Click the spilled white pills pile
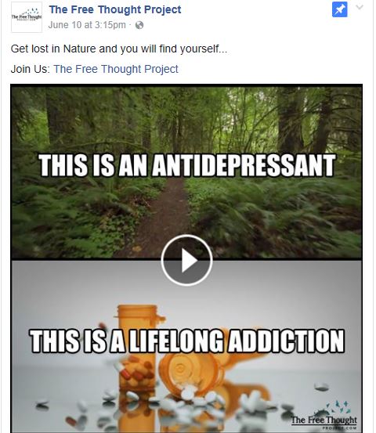Screen dimensions: 376x433 pos(193,399)
